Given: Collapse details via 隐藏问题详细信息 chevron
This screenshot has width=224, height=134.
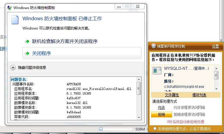Looking at the screenshot, I should [13, 68].
